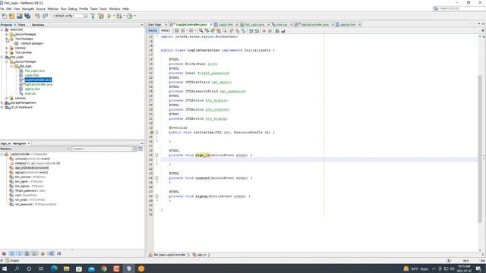Screen dimensions: 486x273
Task: Open the Tools menu
Action: click(x=103, y=8)
